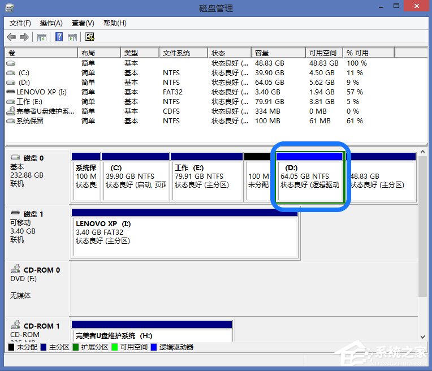The image size is (432, 371).
Task: Select the (D:) row in the volume list
Action: [x=216, y=83]
